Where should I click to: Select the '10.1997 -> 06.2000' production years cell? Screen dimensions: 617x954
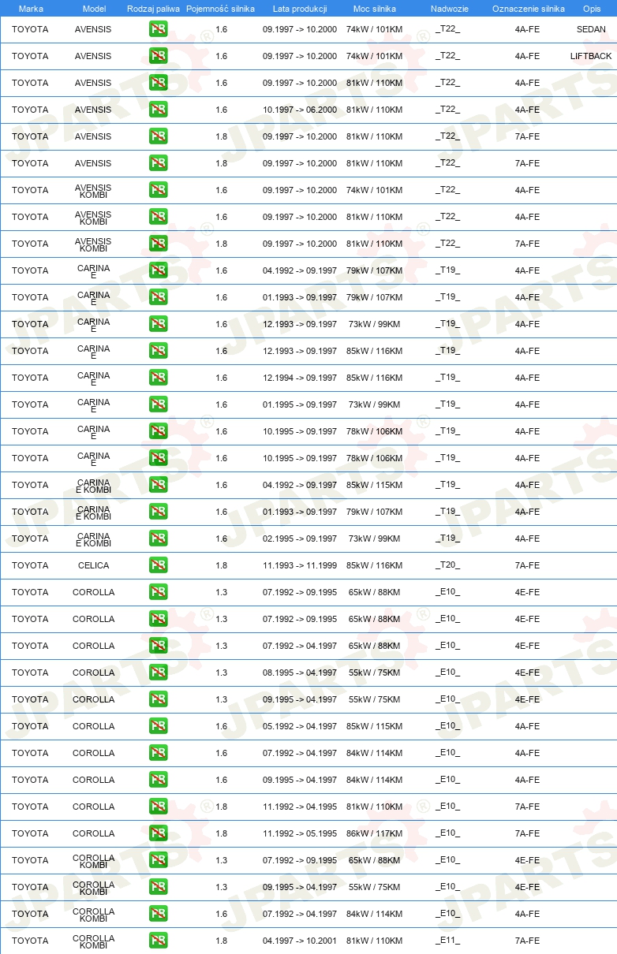click(x=300, y=110)
